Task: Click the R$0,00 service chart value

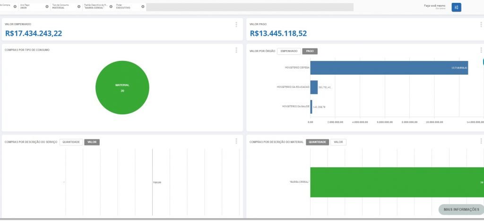Action: (157, 182)
